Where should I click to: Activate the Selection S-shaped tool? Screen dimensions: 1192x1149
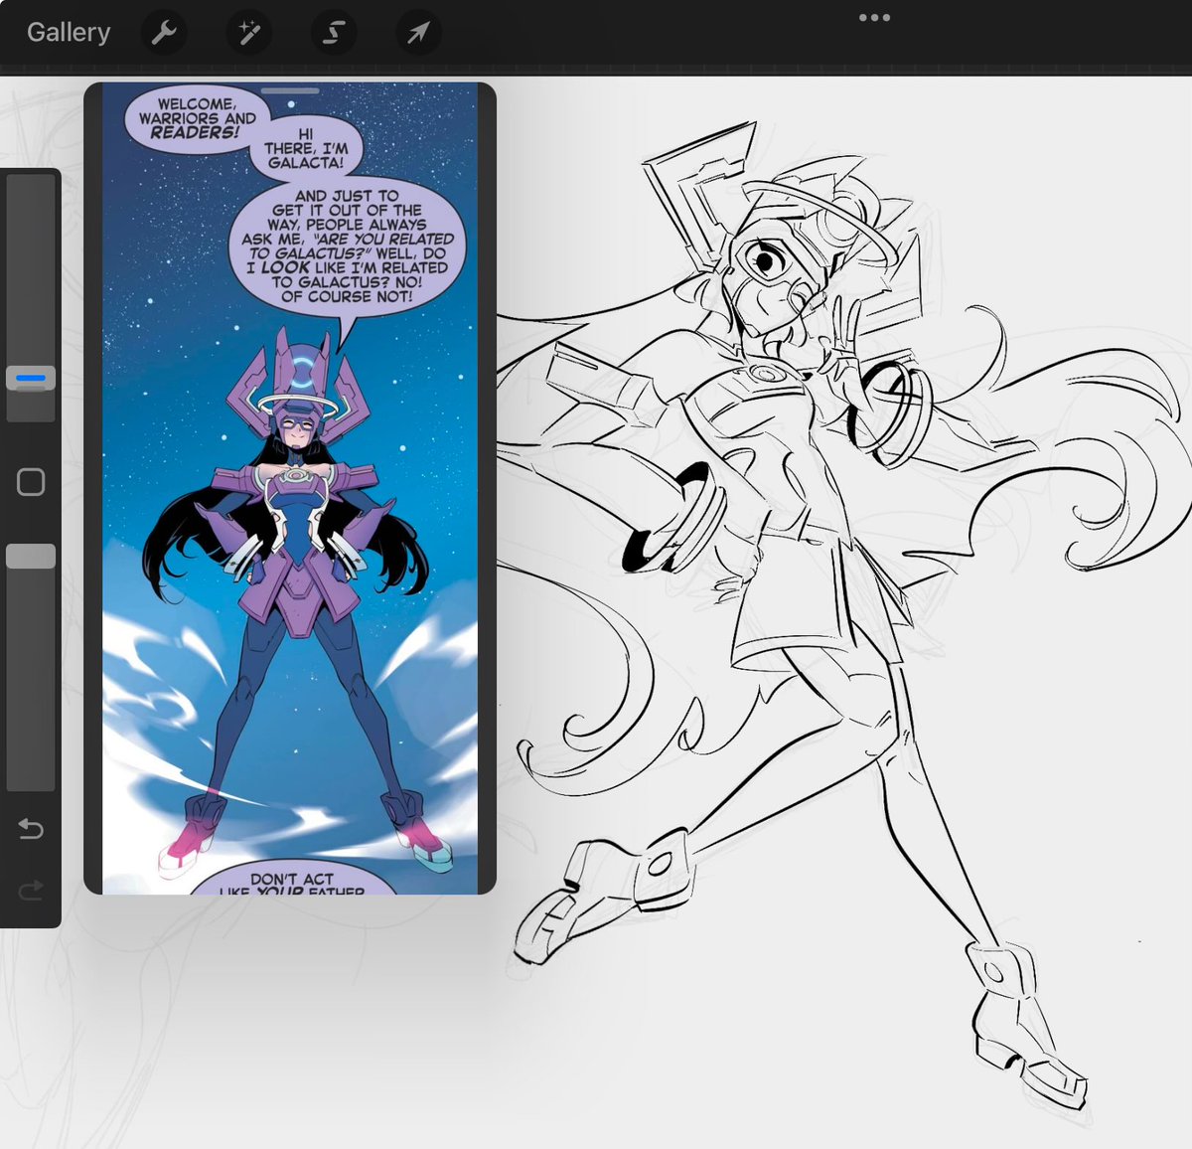334,33
